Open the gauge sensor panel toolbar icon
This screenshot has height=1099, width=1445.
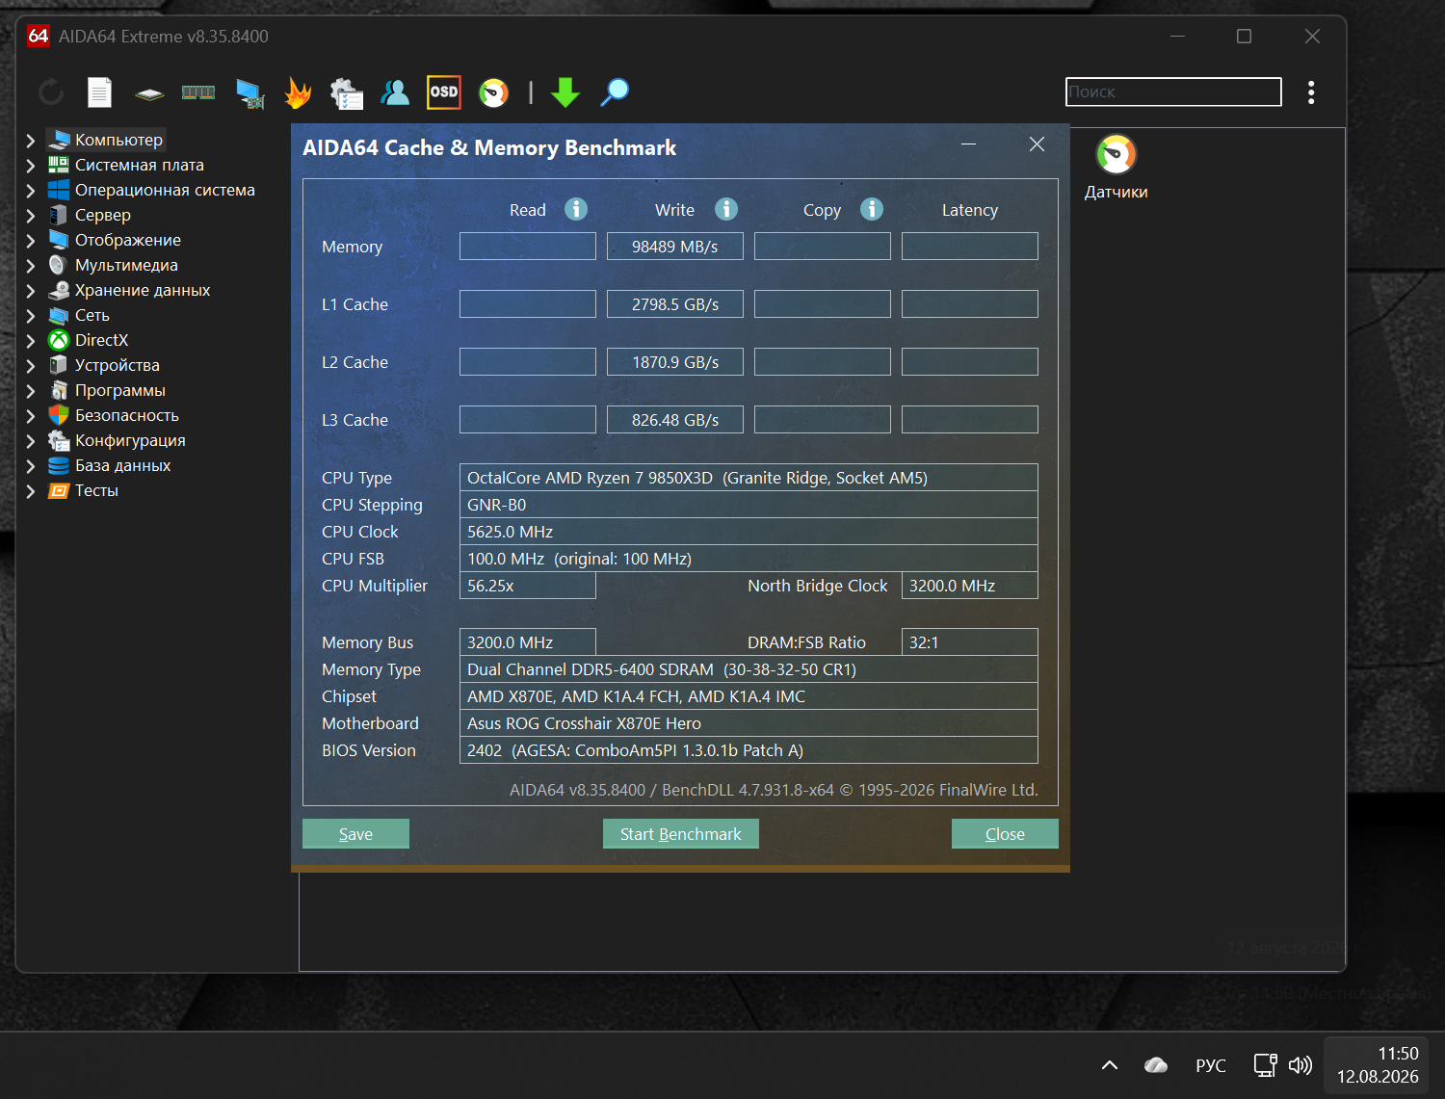[493, 92]
